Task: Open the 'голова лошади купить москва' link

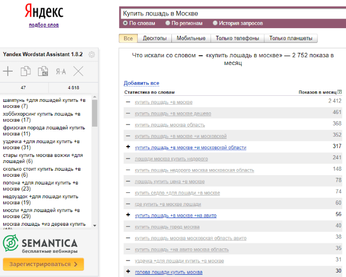Action: 169,272
